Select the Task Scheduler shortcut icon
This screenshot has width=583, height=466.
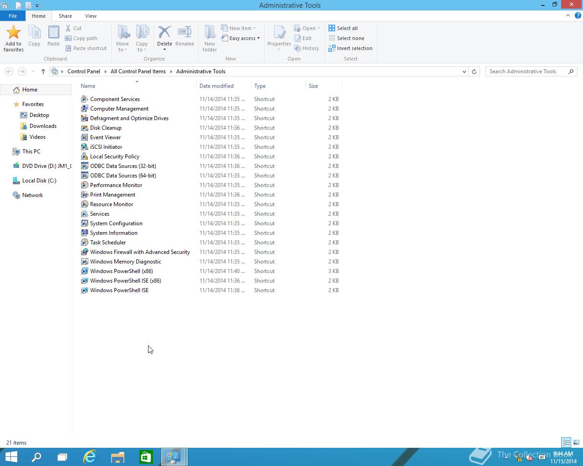pyautogui.click(x=84, y=243)
